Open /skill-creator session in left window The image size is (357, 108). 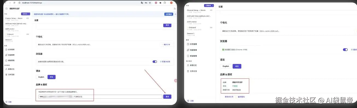pos(17,29)
